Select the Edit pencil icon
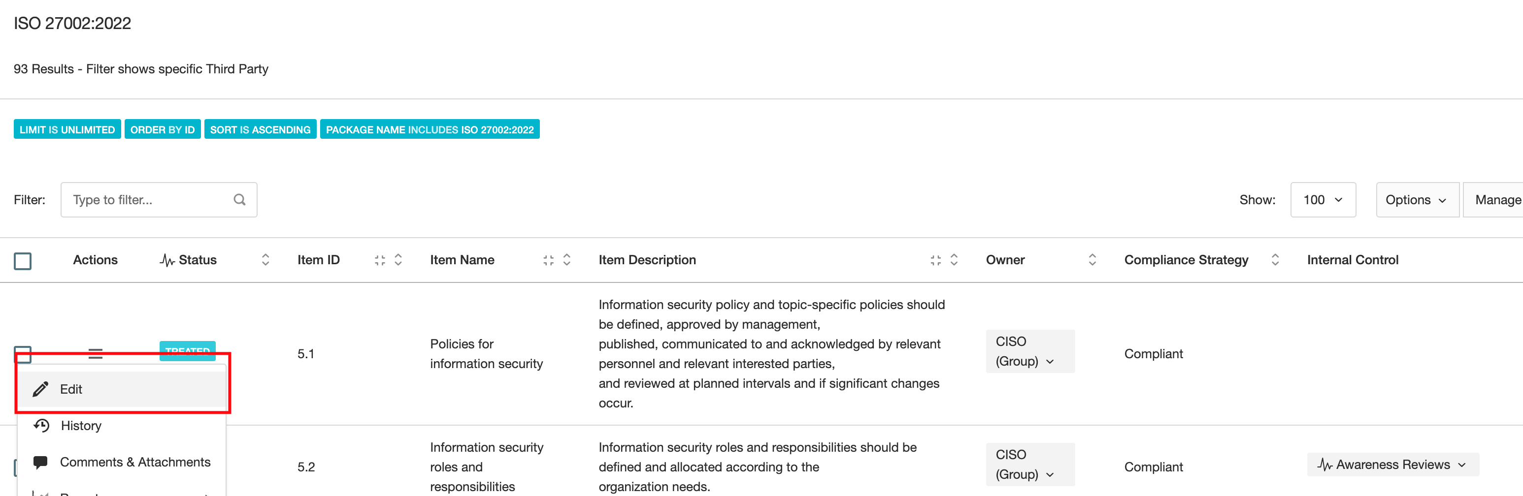 40,389
